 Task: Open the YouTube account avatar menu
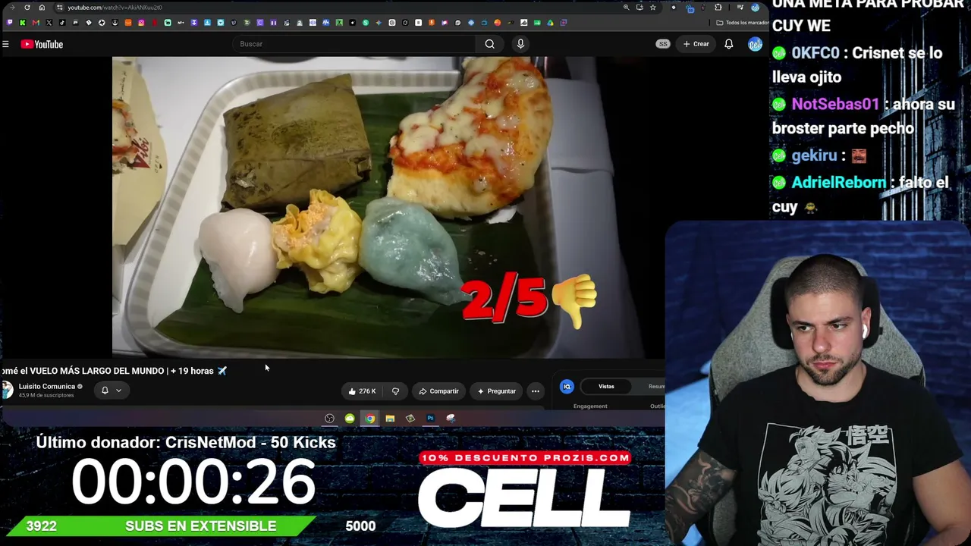754,44
